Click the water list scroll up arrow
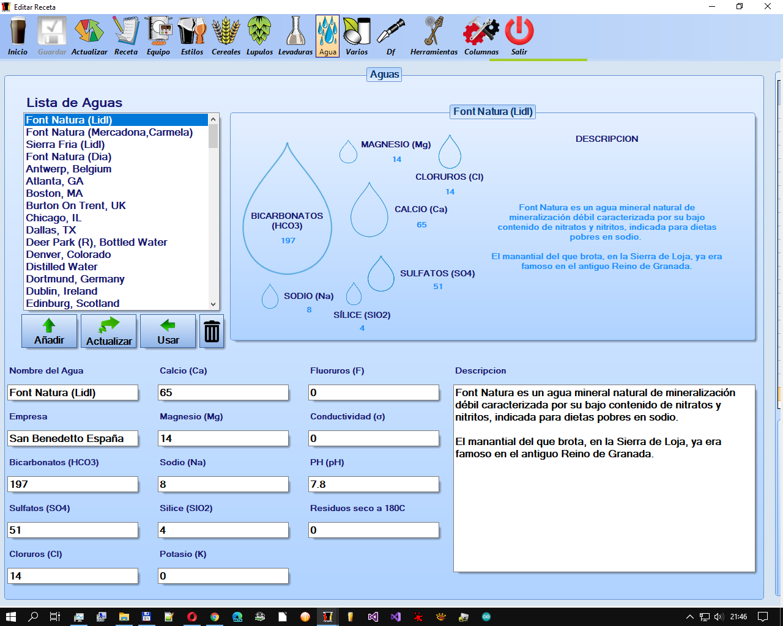 point(213,119)
